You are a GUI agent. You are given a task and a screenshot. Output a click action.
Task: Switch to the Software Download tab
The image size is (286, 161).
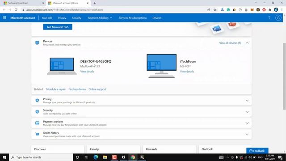pyautogui.click(x=23, y=3)
